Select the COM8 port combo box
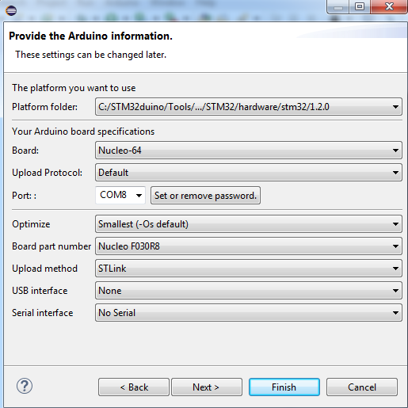 point(120,195)
